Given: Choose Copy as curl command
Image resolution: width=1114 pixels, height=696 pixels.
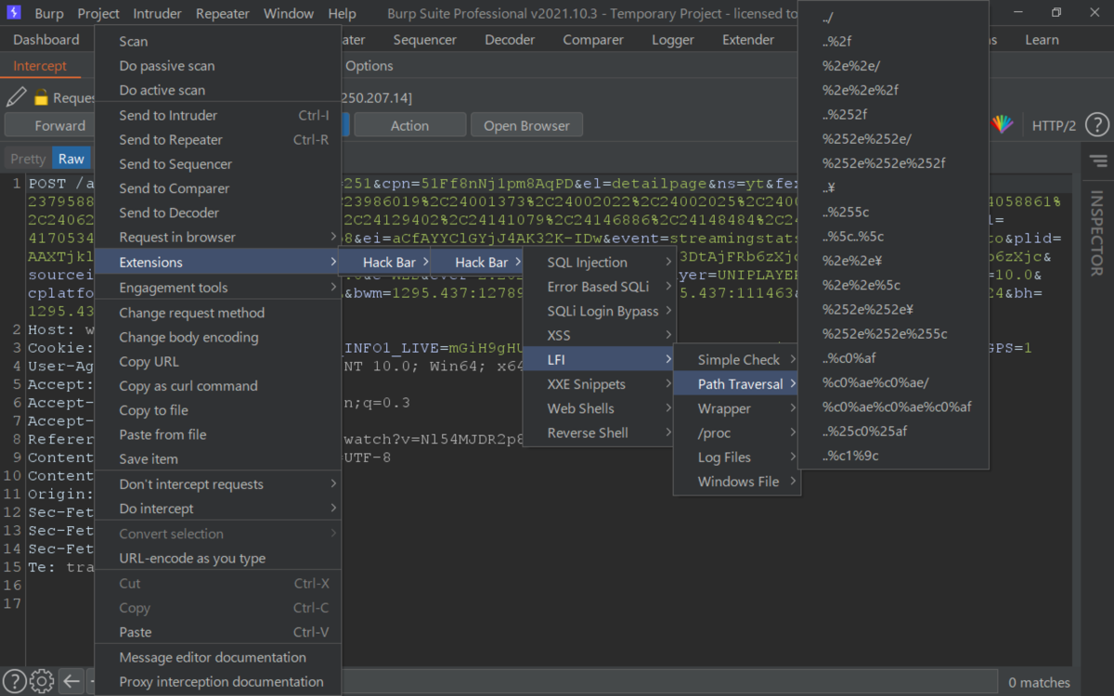Looking at the screenshot, I should point(218,385).
